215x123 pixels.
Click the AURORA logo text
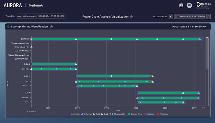(12, 5)
